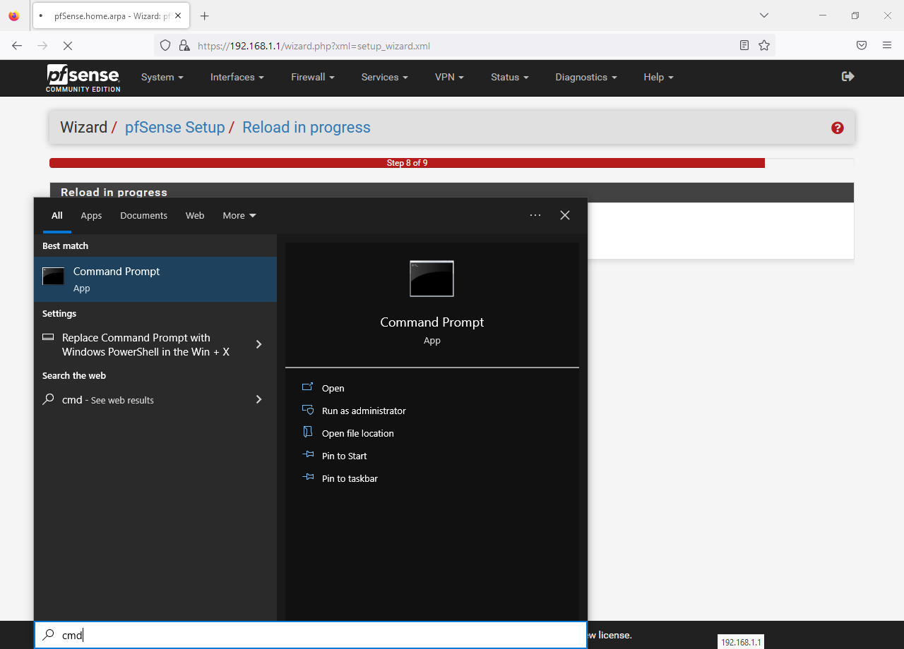904x649 pixels.
Task: Click the pfSense logo
Action: point(83,78)
